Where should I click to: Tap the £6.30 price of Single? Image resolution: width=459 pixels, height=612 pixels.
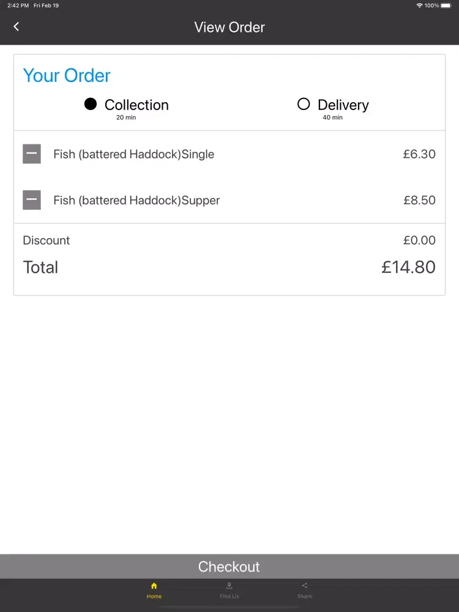(x=419, y=154)
